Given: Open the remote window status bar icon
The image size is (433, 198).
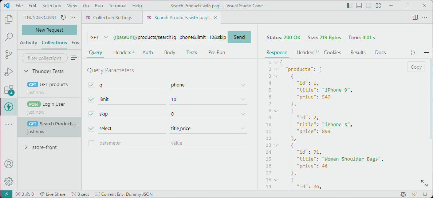Looking at the screenshot, I should [6, 194].
